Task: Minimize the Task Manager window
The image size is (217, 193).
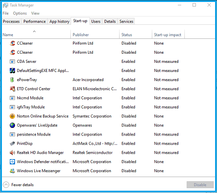Action: 179,5
